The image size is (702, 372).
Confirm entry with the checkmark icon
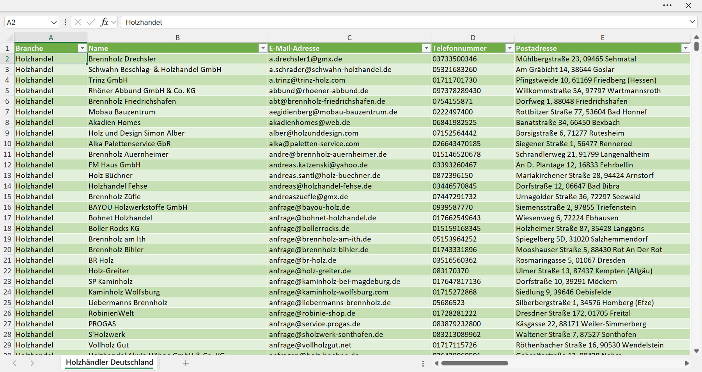coord(91,22)
